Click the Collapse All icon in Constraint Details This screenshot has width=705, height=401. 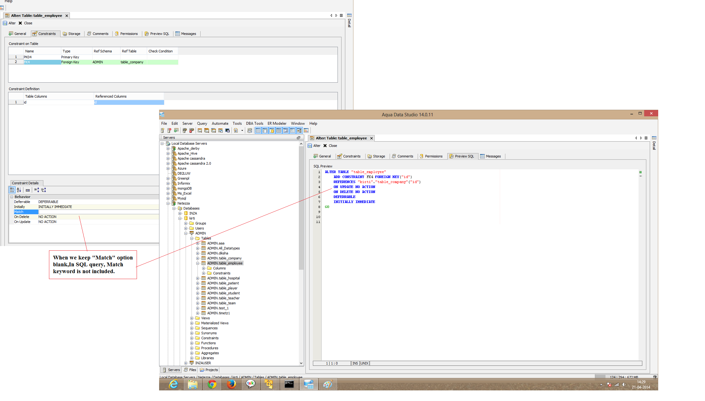(x=44, y=190)
